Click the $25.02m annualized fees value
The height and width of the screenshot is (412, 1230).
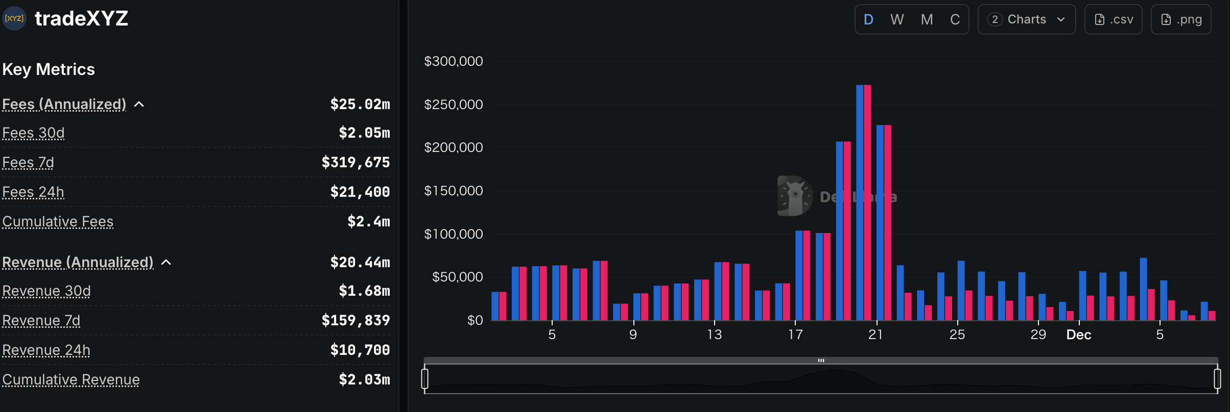coord(360,105)
